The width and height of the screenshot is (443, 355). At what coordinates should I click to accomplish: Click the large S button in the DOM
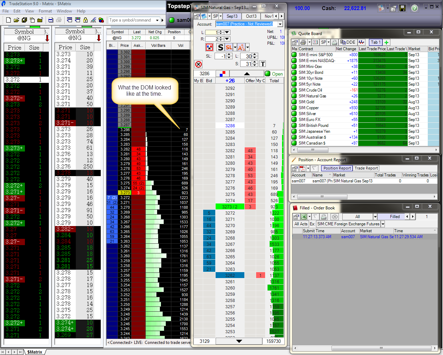coord(220,47)
